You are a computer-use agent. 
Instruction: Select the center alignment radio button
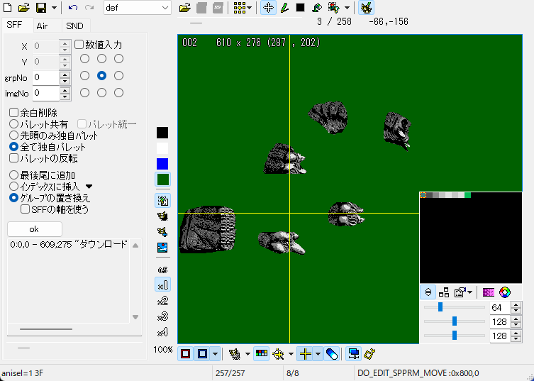[x=101, y=76]
